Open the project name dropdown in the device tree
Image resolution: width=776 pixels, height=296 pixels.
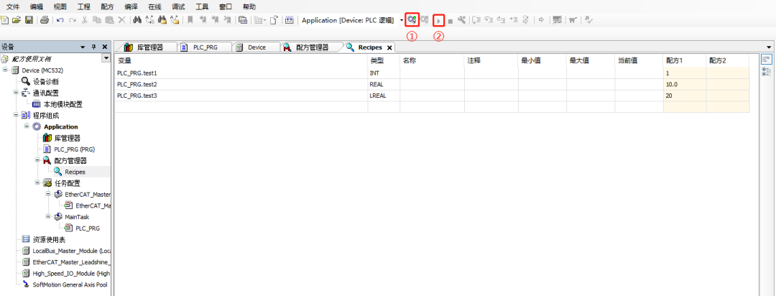click(x=106, y=58)
